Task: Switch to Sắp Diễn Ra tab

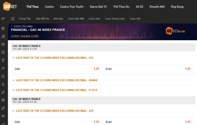Action: coord(42,19)
